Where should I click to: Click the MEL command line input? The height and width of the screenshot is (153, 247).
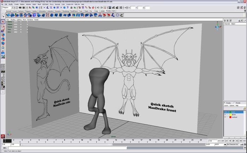[x=67, y=148]
